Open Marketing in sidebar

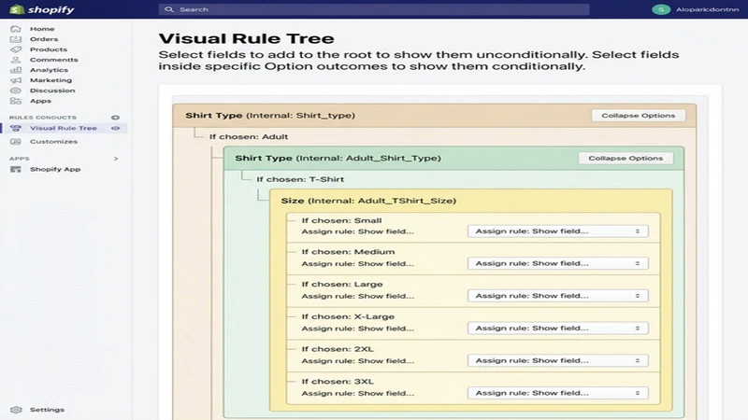point(50,80)
